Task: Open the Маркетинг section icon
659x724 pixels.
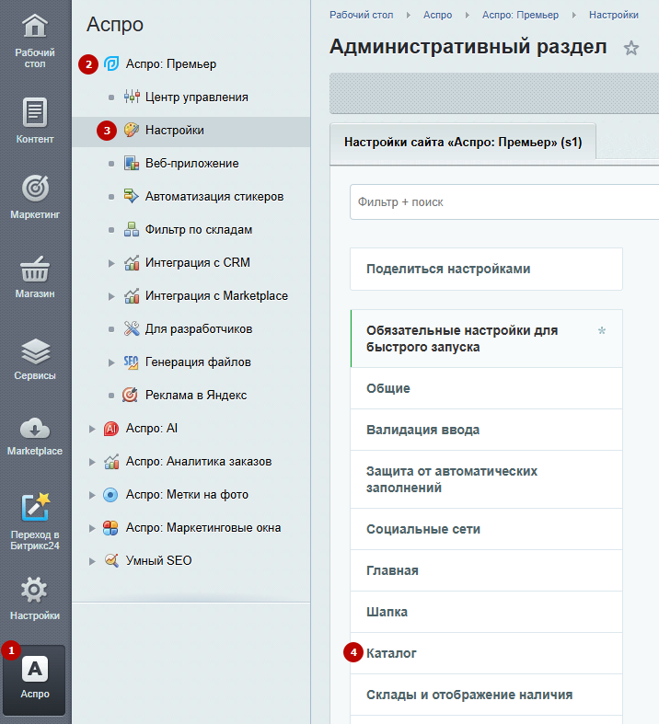Action: 35,189
